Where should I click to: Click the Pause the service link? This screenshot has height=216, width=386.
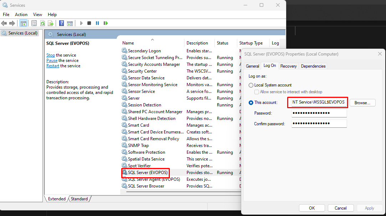[x=52, y=60]
